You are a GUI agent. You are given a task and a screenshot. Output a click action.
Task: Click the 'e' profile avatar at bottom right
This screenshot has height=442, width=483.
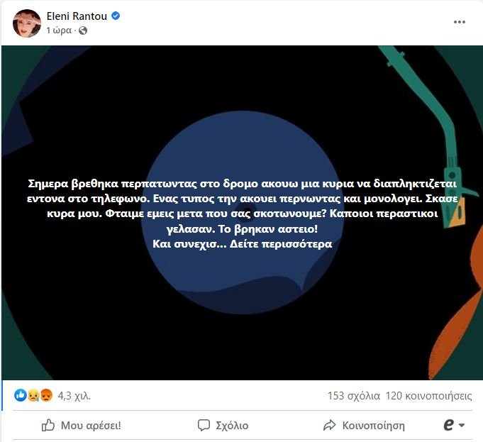[x=449, y=426]
